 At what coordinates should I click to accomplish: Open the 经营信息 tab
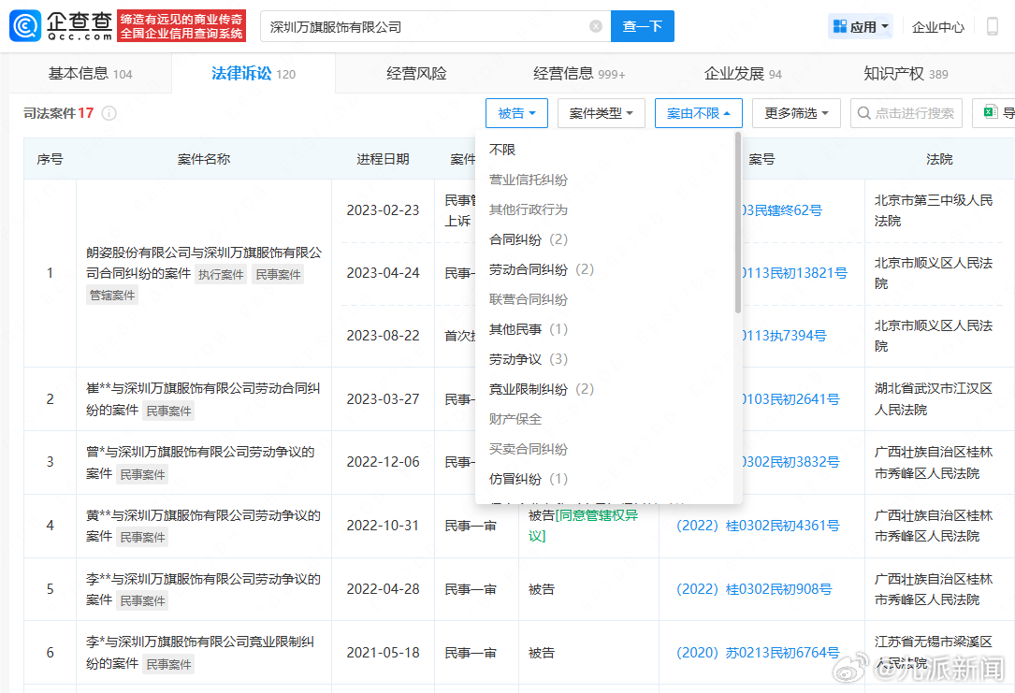click(x=579, y=74)
